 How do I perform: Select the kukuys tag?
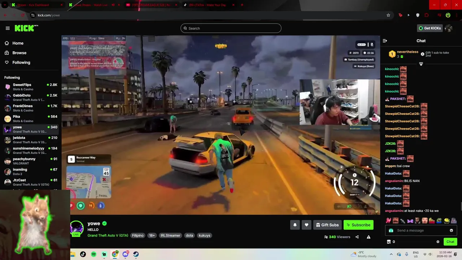204,235
